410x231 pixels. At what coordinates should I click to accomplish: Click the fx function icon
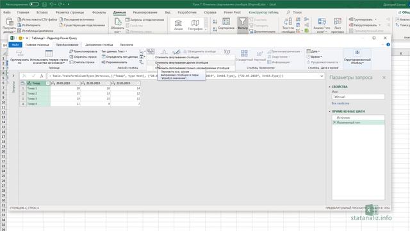[x=41, y=76]
